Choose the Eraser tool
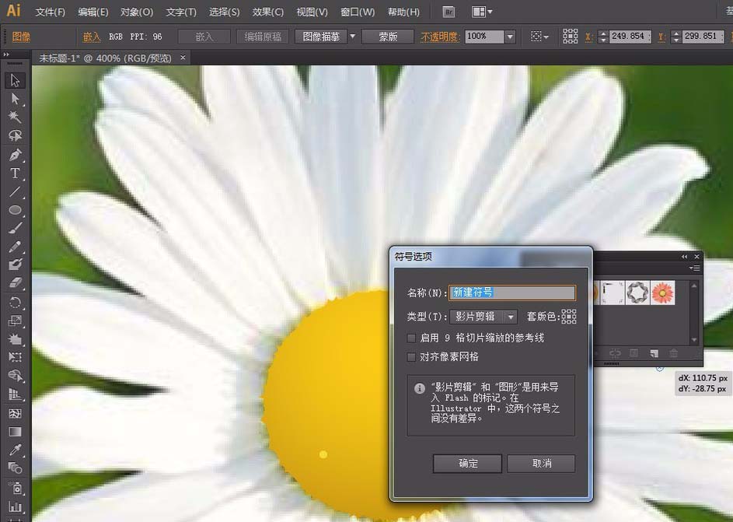 click(15, 283)
